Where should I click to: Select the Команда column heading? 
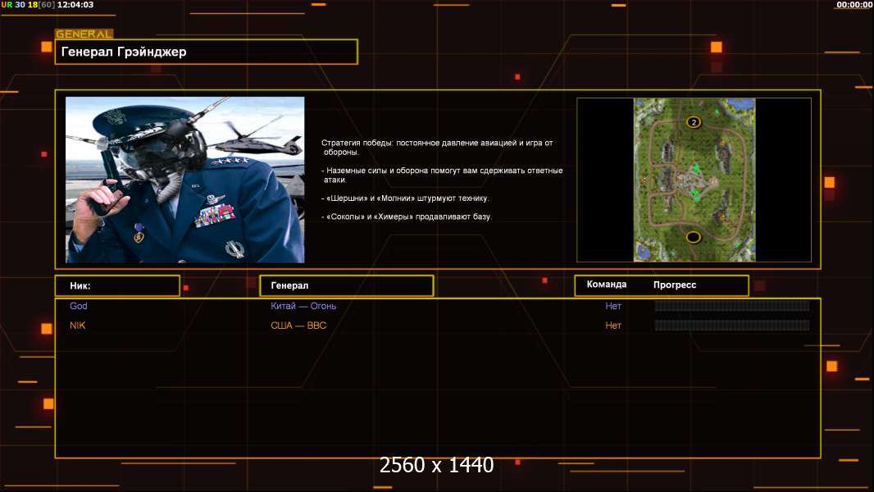(607, 285)
